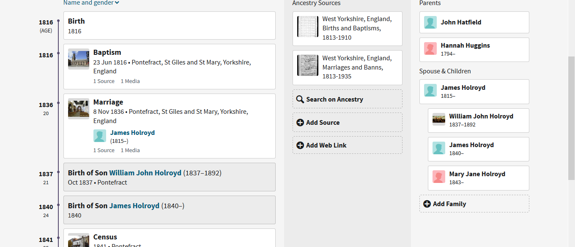View the 1 Source link under Baptism
The image size is (575, 247).
(104, 81)
